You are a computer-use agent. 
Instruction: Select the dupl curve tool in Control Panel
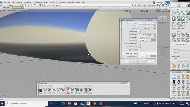click(x=174, y=14)
